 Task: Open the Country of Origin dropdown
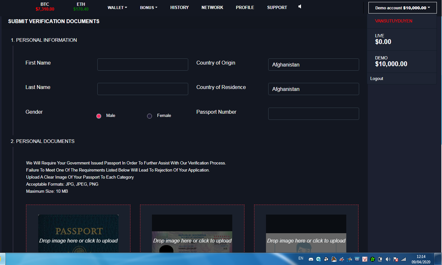tap(314, 65)
